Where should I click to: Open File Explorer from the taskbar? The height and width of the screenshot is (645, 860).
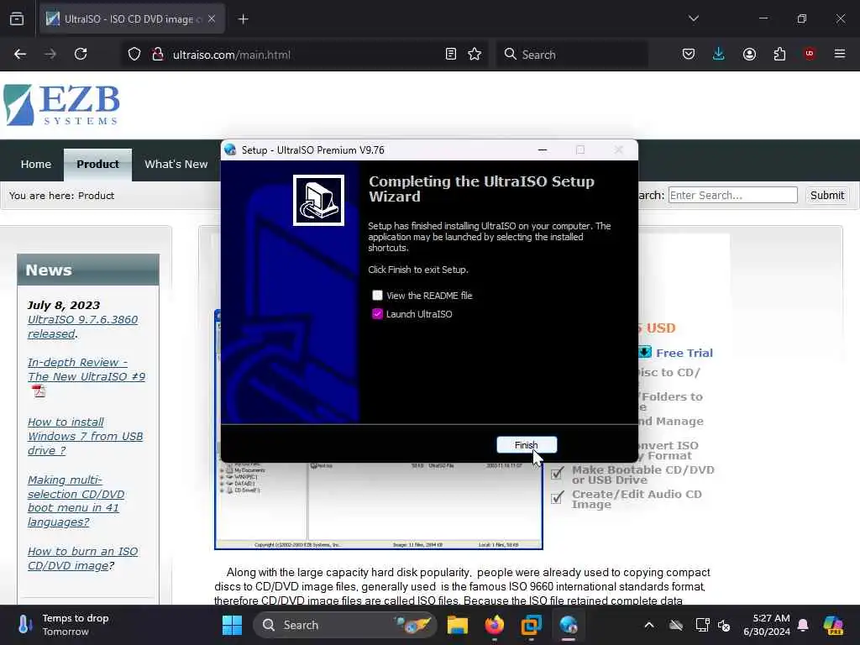click(x=458, y=625)
